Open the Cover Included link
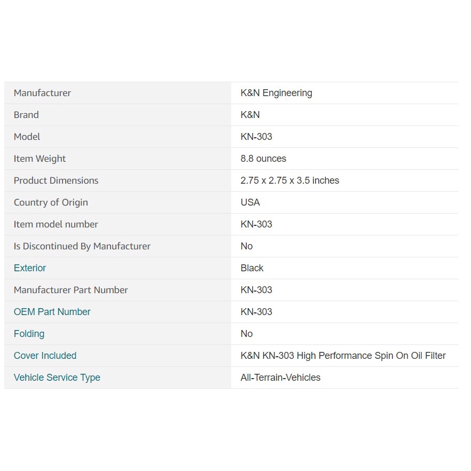This screenshot has width=471, height=471. (x=45, y=356)
